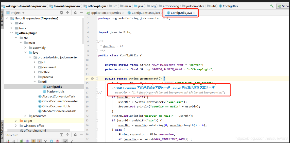The image size is (290, 143).
Task: Click line number 19 in gutter
Action: (87, 102)
